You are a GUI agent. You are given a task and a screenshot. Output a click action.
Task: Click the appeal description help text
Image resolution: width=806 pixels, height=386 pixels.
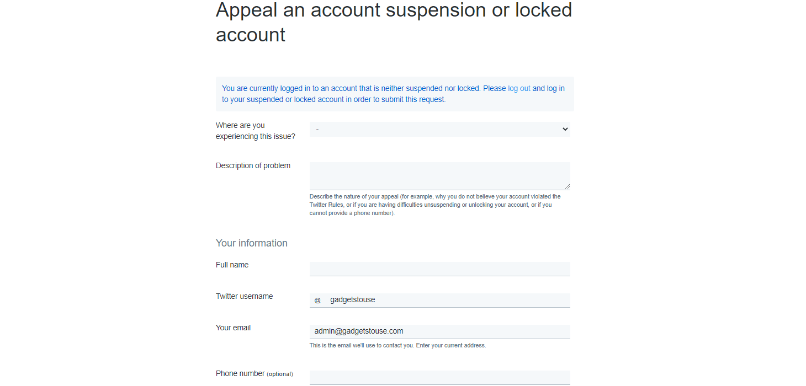tap(435, 205)
